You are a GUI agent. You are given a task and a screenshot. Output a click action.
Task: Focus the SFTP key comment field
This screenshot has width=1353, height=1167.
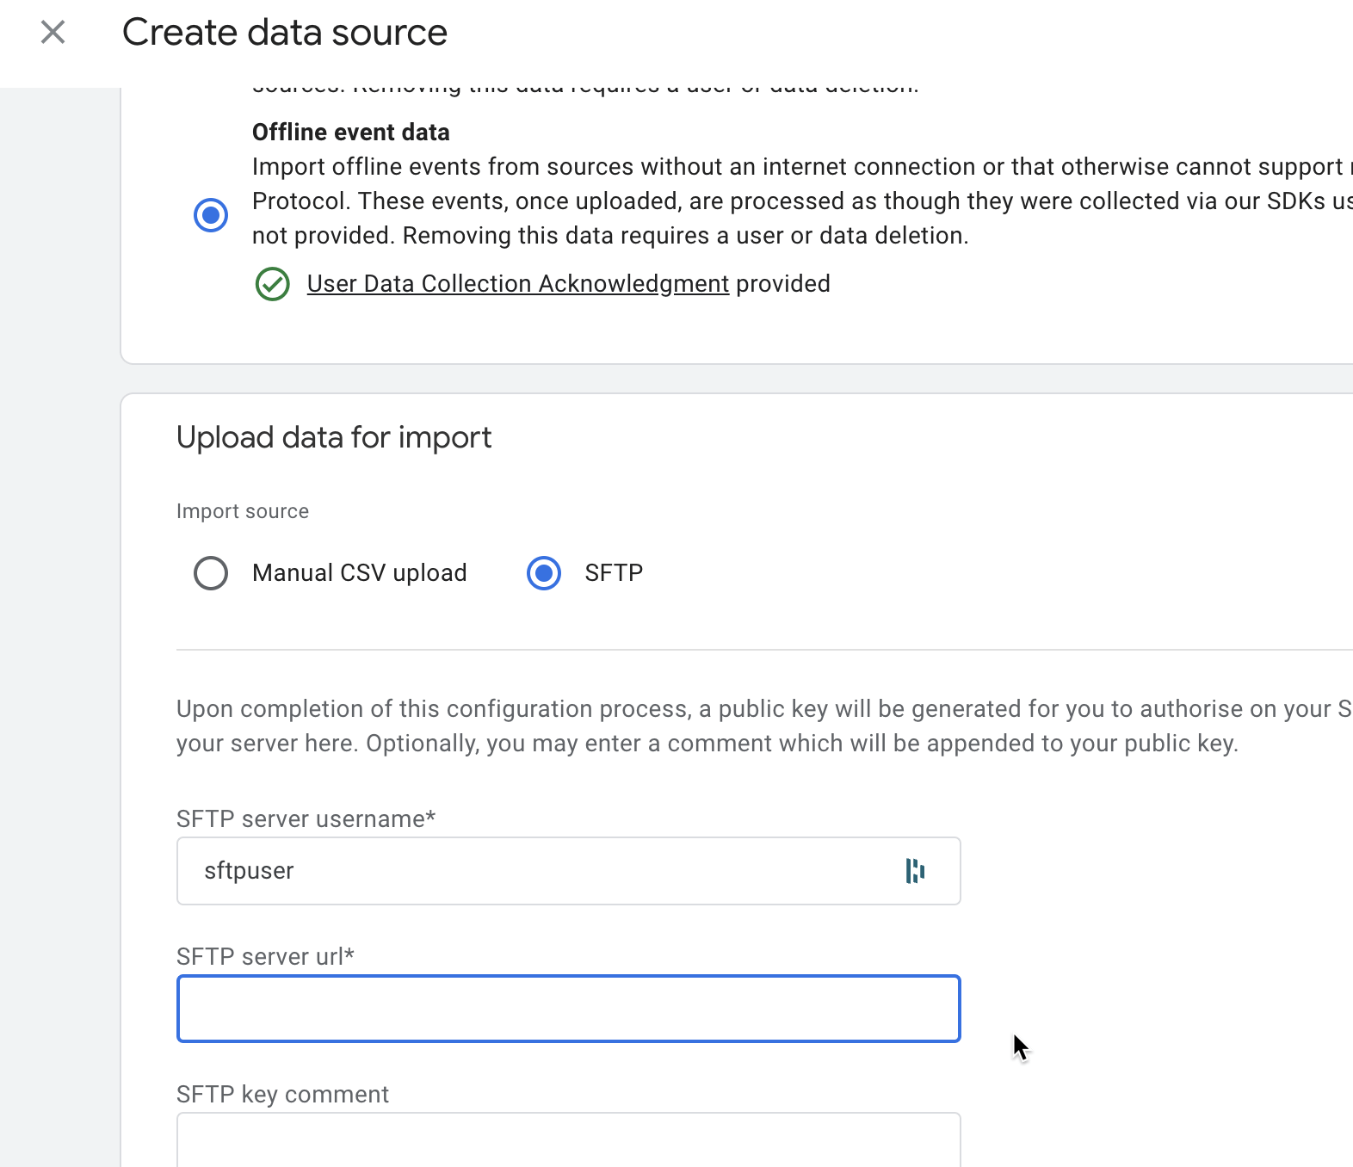568,1141
